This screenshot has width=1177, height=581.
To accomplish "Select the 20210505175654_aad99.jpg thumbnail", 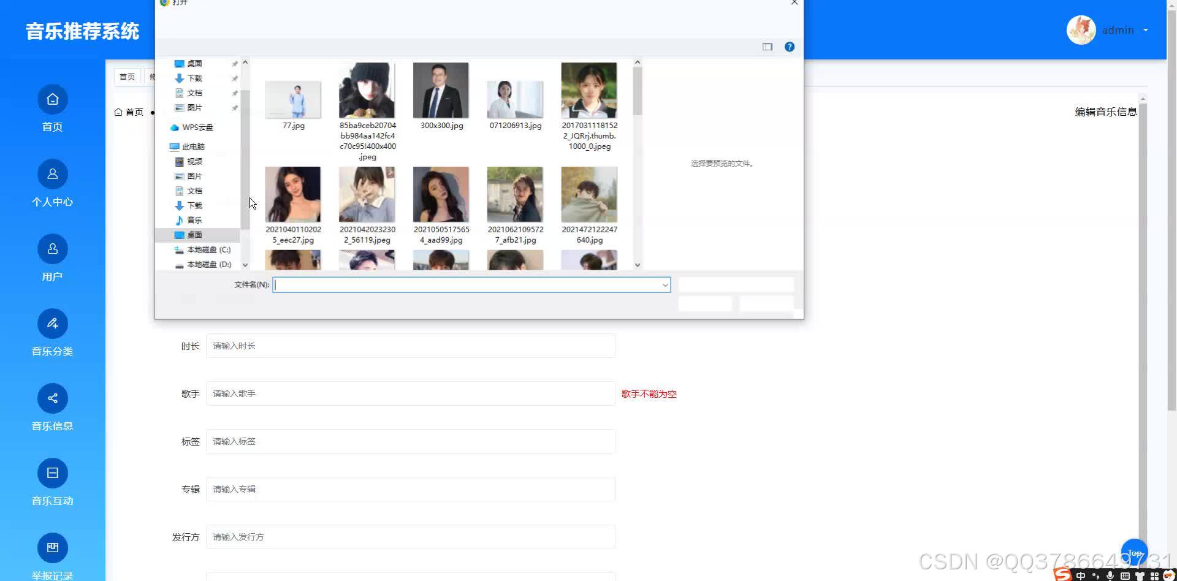I will point(441,194).
